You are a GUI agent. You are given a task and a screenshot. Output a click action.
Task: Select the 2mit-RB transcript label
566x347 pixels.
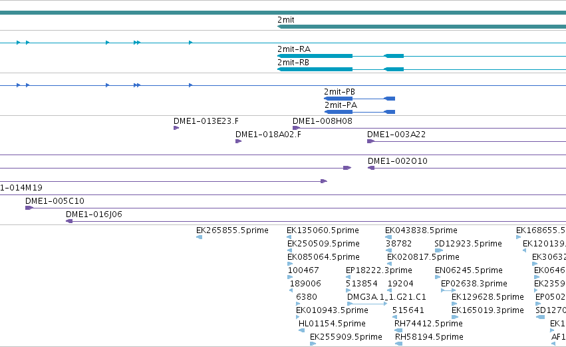tap(293, 63)
